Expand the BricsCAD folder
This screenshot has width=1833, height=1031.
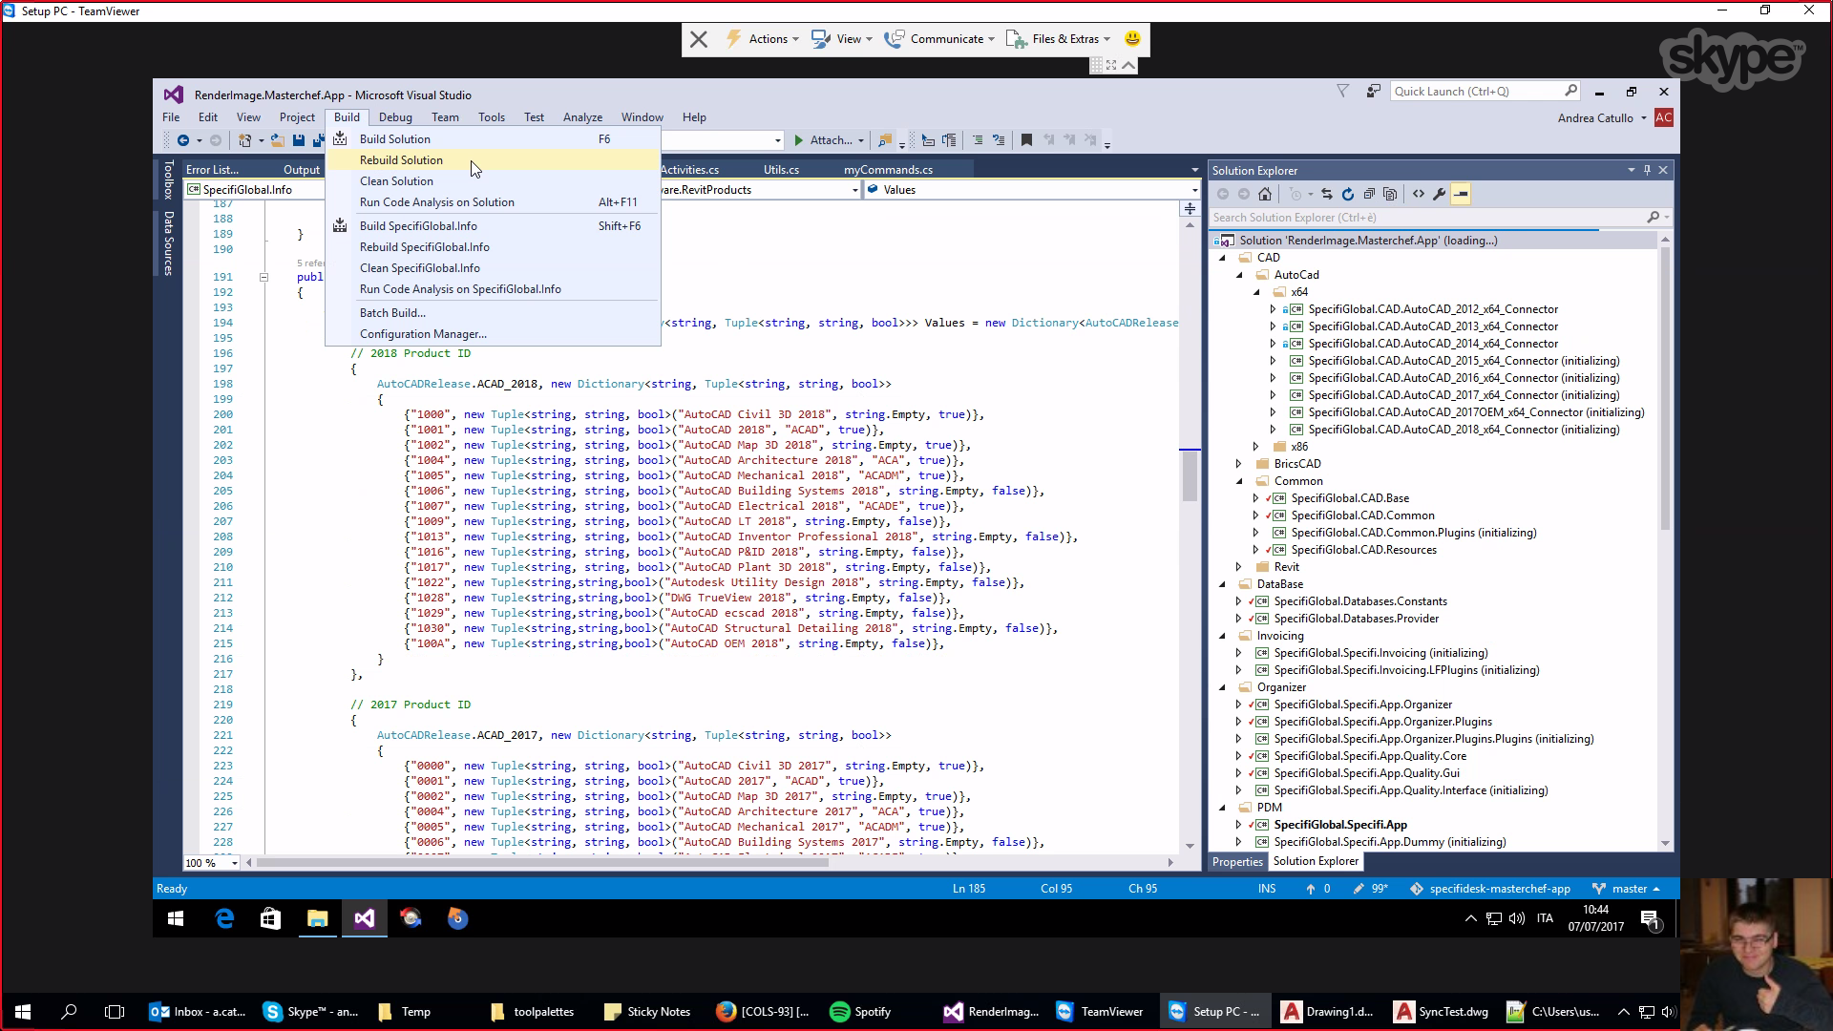click(1239, 464)
